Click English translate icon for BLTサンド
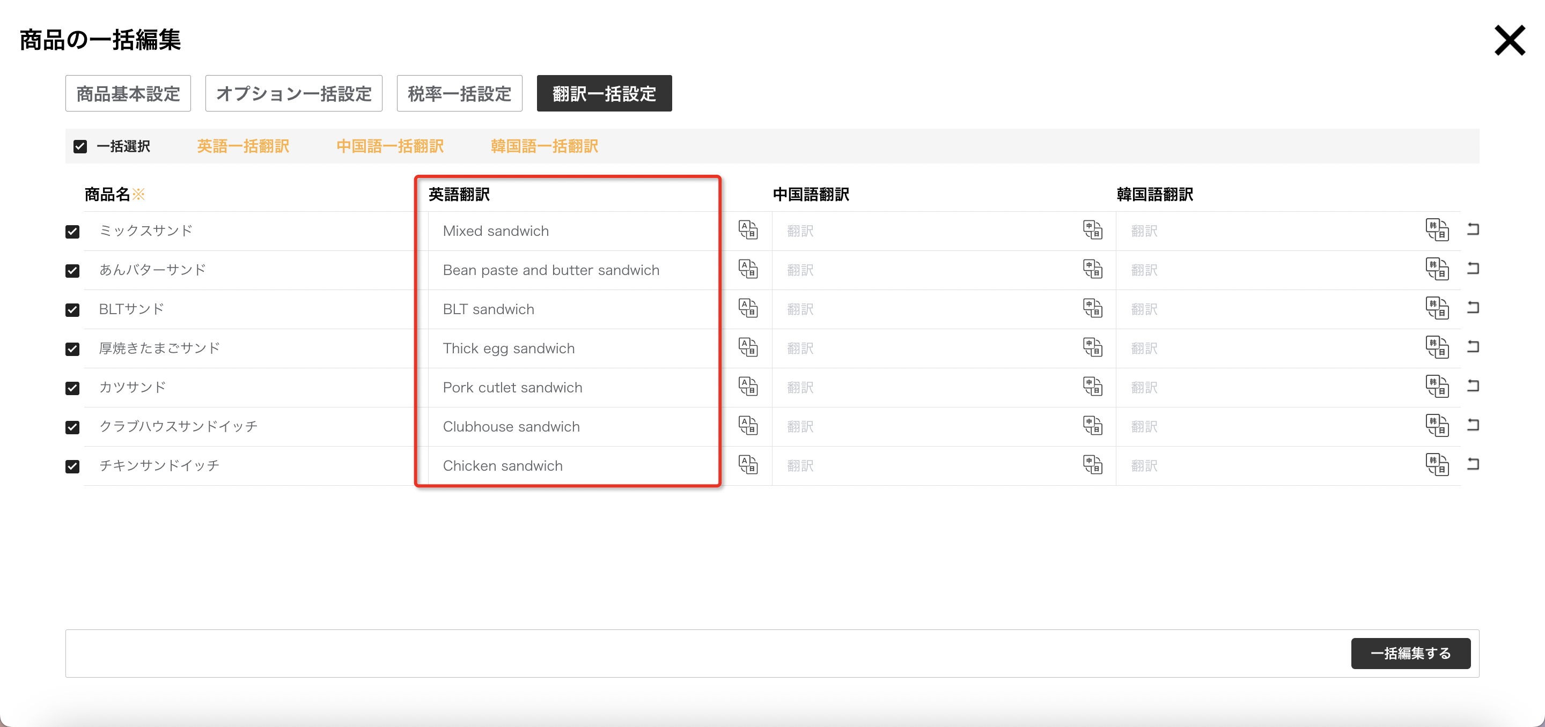 748,309
